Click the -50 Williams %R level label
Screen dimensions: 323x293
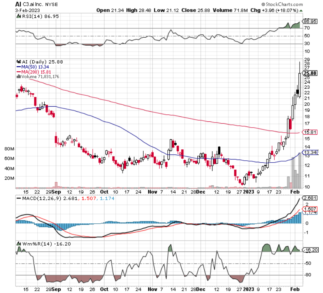308,263
